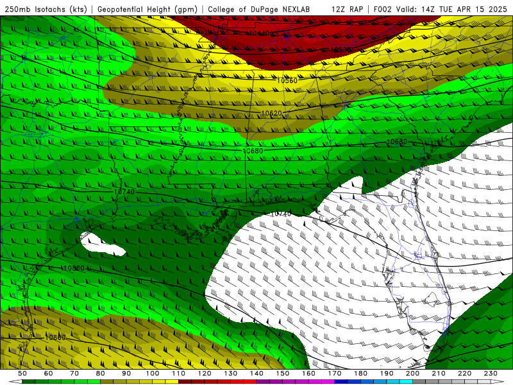Image resolution: width=513 pixels, height=385 pixels.
Task: Click the '230' color scale label
Action: [491, 373]
